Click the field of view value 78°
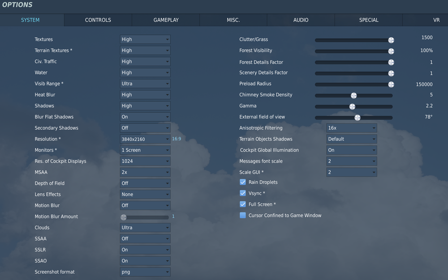Viewport: 448px width, 280px height. pyautogui.click(x=429, y=117)
